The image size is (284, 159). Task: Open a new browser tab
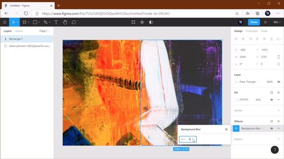tap(59, 6)
